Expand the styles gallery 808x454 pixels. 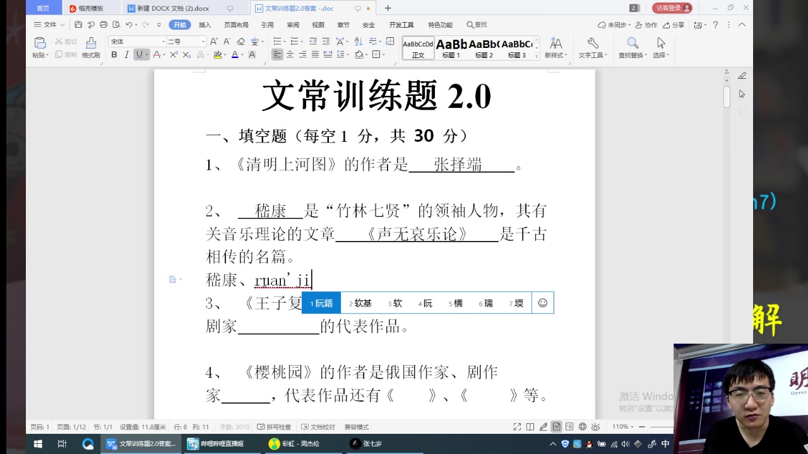(x=537, y=56)
